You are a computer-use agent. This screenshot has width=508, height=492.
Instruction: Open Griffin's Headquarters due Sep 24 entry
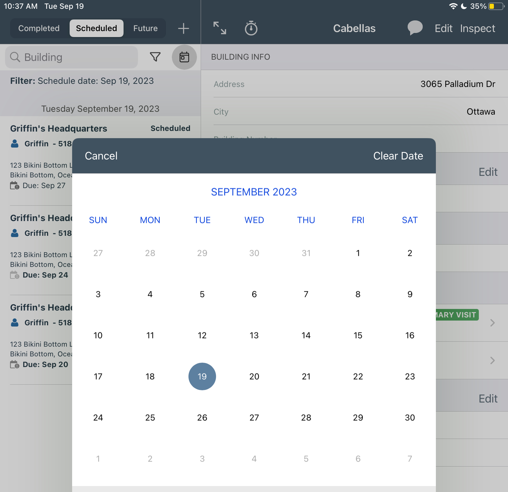coord(41,246)
